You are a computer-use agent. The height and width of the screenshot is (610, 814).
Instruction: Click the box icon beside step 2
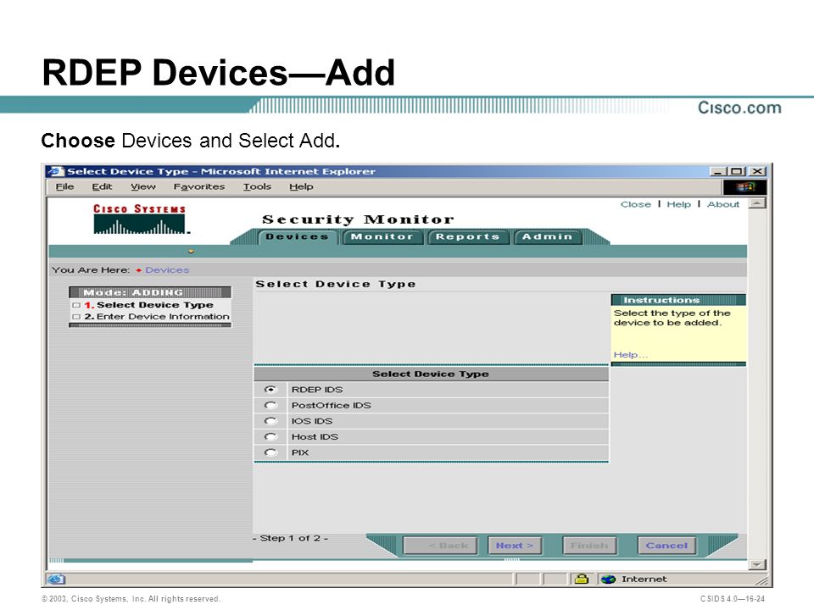(x=76, y=316)
